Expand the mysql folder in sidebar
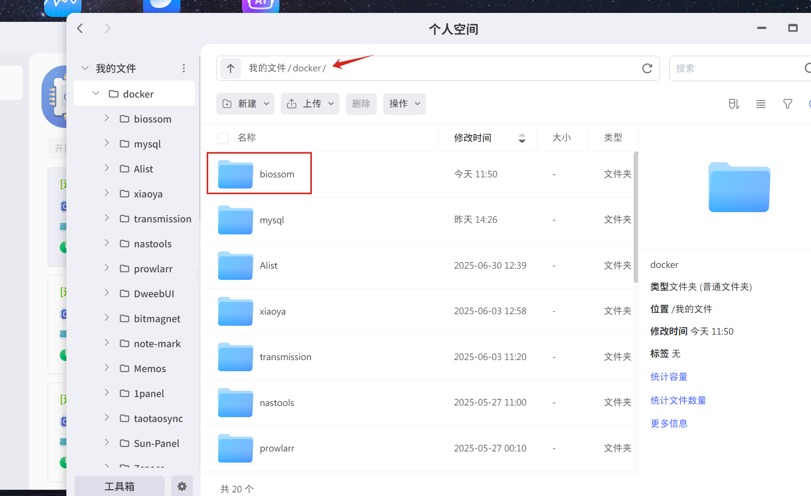 (107, 143)
